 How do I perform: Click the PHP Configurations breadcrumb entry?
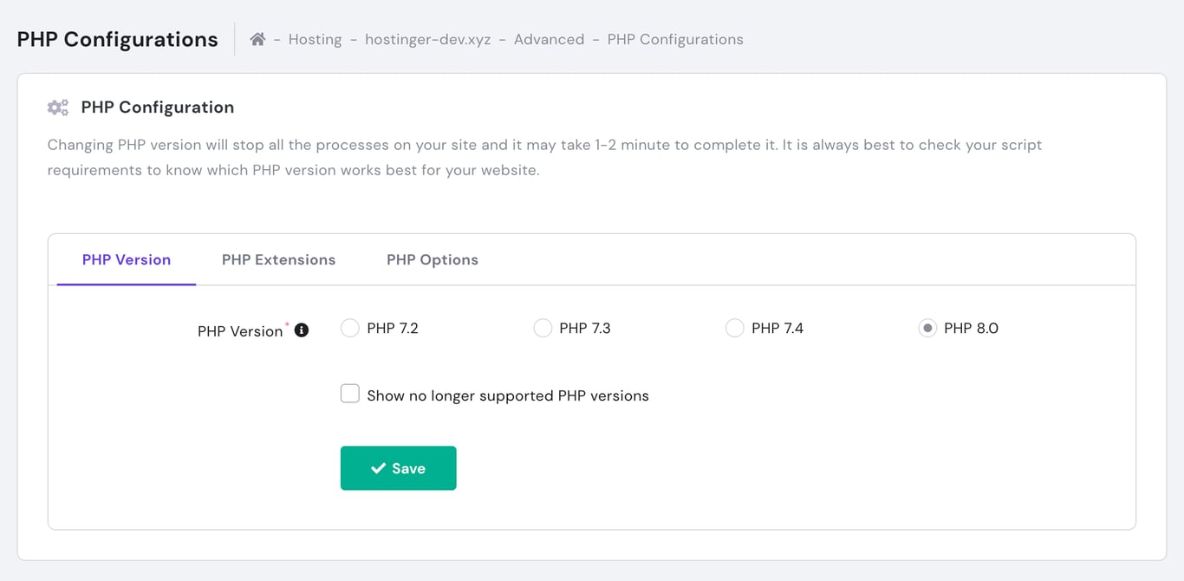[x=675, y=39]
